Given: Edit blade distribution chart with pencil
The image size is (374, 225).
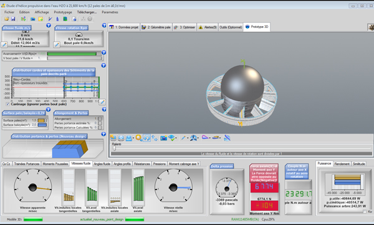Looking at the screenshot, I should click(x=102, y=102).
